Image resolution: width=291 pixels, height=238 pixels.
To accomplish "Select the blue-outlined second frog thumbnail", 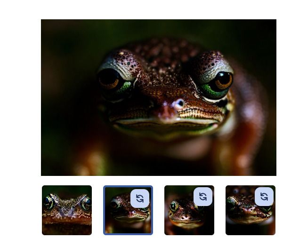I will click(128, 210).
